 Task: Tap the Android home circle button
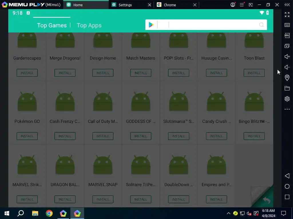287,186
